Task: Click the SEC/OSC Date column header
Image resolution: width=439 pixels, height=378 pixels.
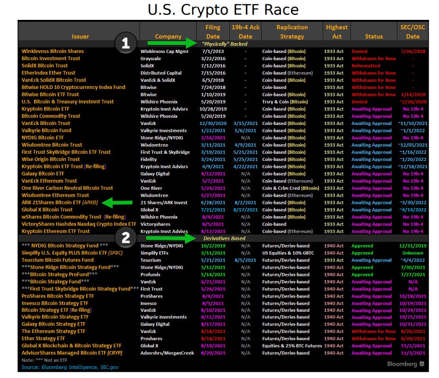Action: [x=413, y=32]
